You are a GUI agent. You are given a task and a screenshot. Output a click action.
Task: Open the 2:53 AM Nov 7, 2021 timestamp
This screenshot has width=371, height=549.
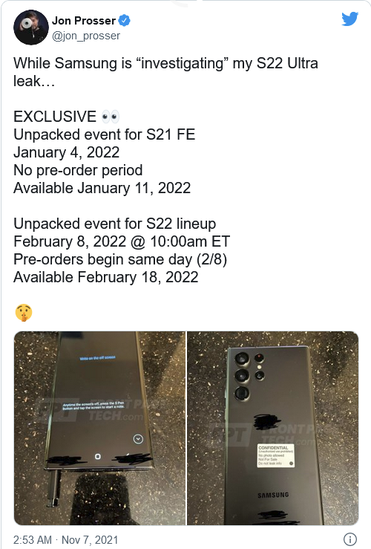pos(66,539)
